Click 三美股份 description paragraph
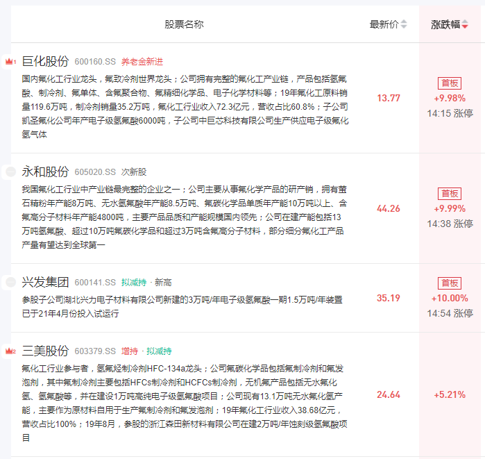 (185, 403)
